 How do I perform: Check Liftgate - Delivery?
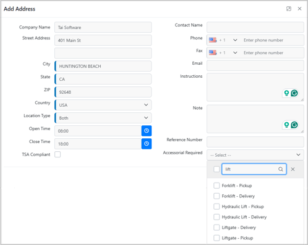point(216,228)
